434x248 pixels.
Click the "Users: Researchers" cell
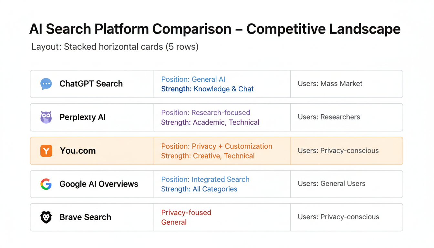pos(329,117)
